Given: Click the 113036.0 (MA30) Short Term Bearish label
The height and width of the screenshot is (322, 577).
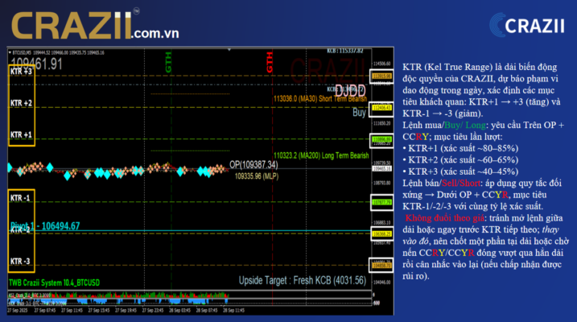Looking at the screenshot, I should (x=320, y=99).
